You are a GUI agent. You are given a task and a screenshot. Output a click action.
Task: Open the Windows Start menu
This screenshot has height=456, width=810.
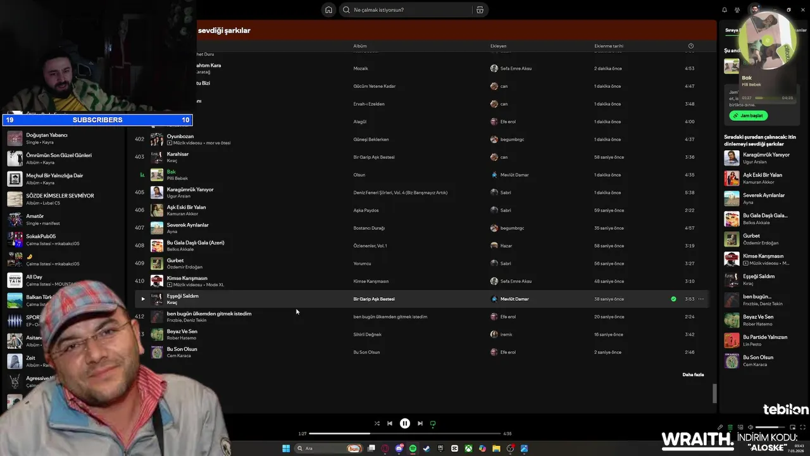pyautogui.click(x=286, y=448)
